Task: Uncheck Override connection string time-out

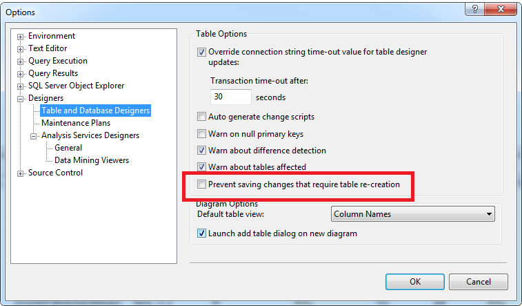Action: tap(201, 52)
